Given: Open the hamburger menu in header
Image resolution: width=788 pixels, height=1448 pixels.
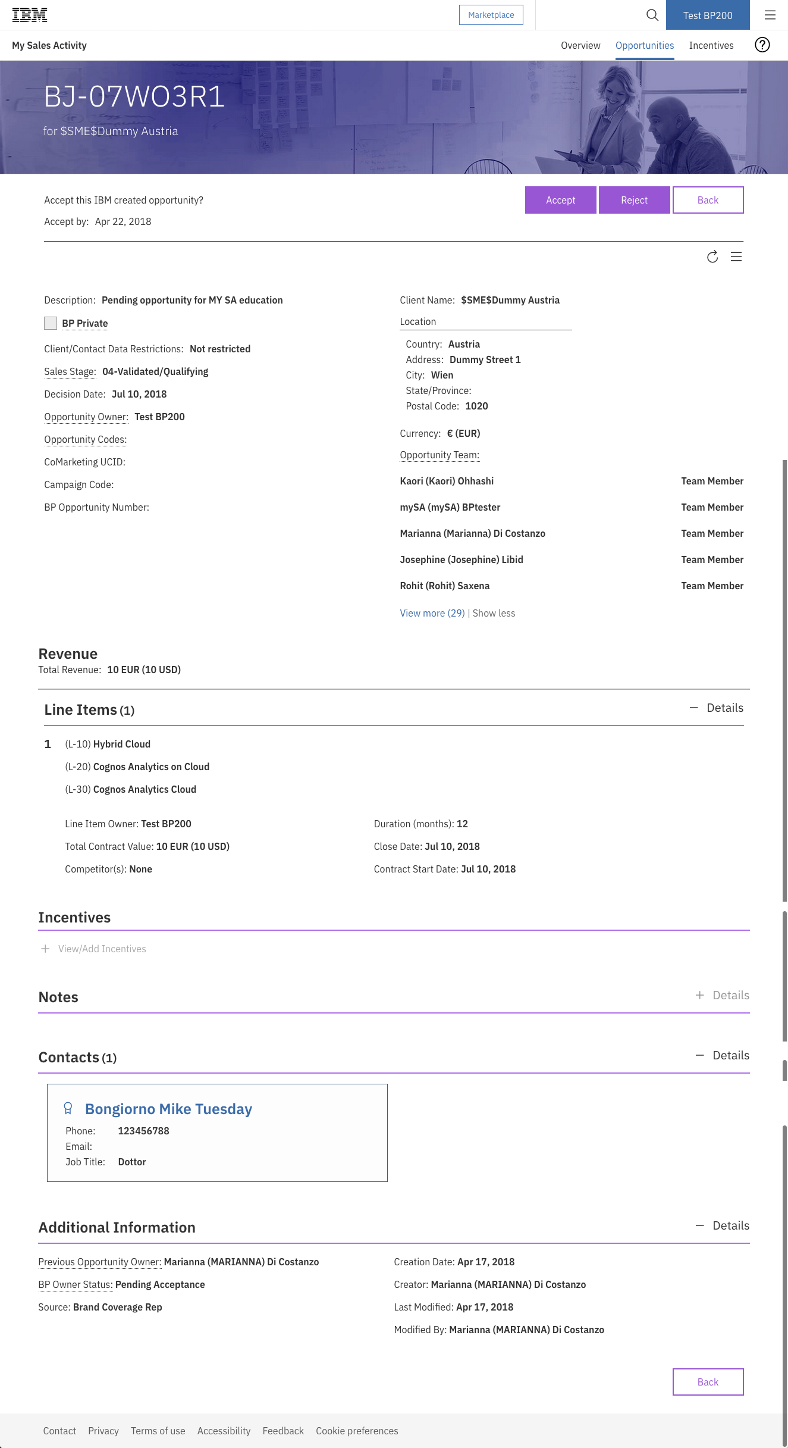Looking at the screenshot, I should tap(770, 15).
